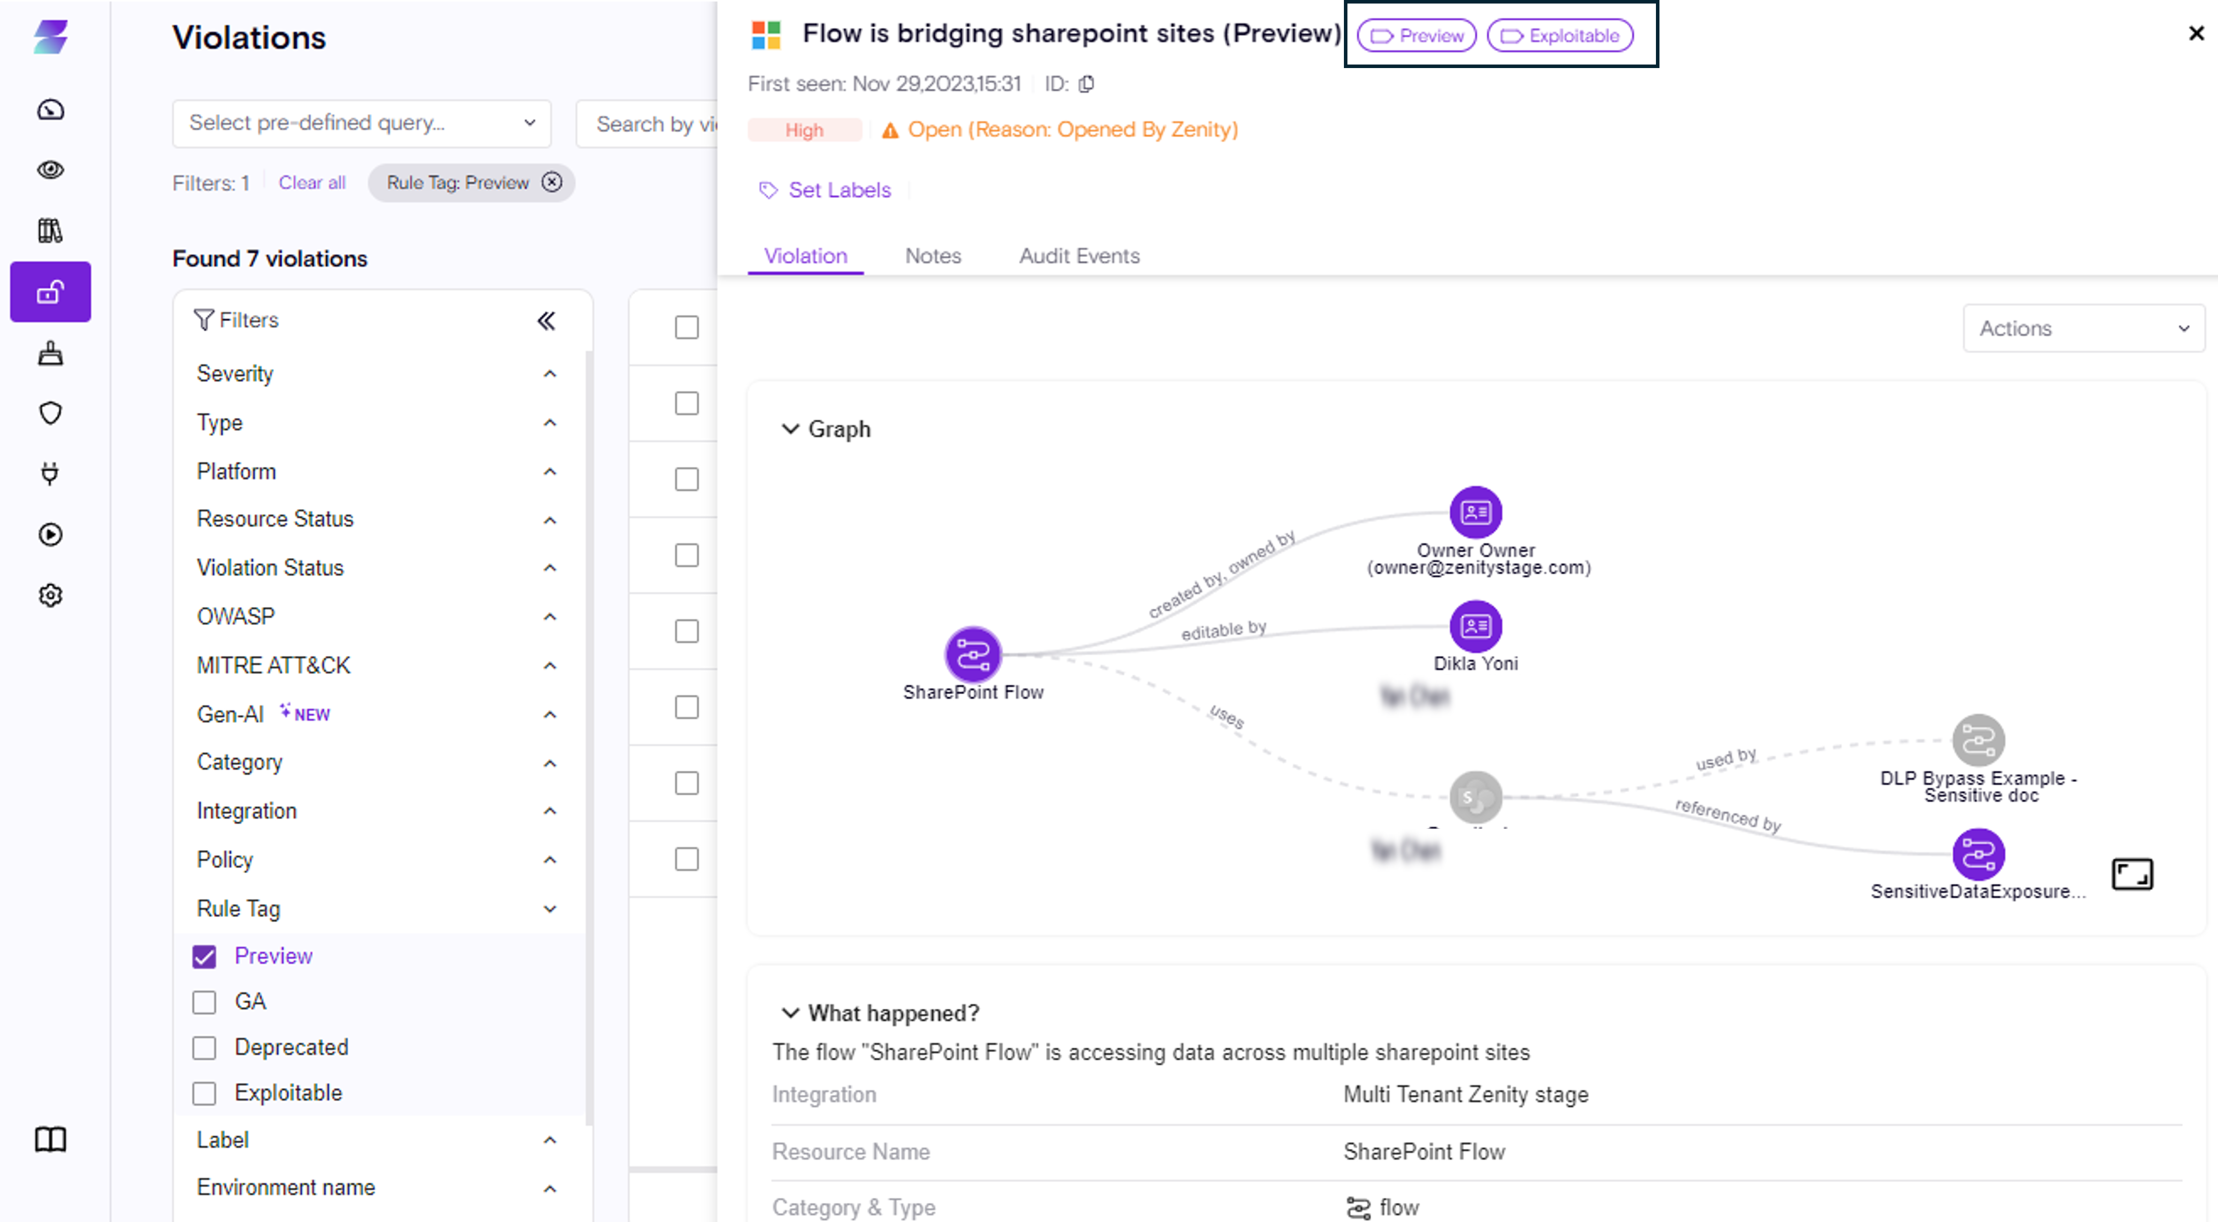Copy the violation ID with copy icon
This screenshot has width=2218, height=1222.
pyautogui.click(x=1087, y=84)
